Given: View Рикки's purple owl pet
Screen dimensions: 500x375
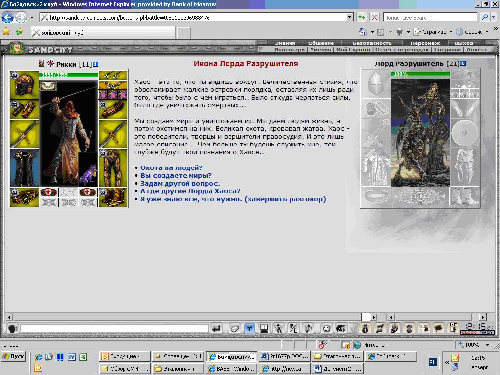Looking at the screenshot, I should [88, 170].
